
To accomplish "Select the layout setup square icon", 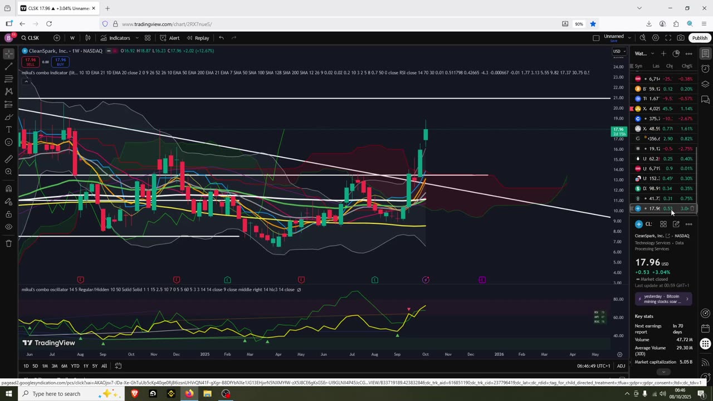I will point(596,38).
